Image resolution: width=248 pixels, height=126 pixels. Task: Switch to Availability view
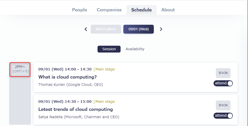pos(135,49)
